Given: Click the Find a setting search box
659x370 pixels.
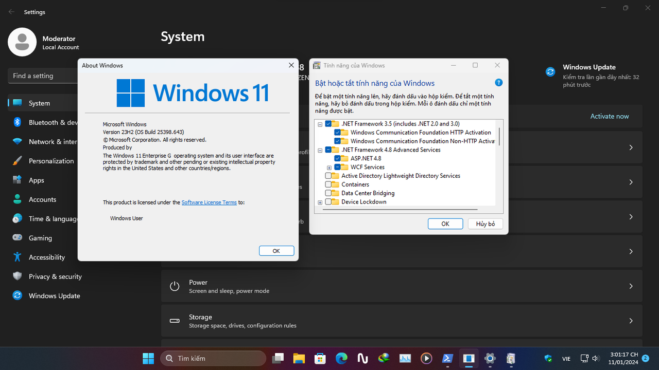Looking at the screenshot, I should click(x=43, y=76).
